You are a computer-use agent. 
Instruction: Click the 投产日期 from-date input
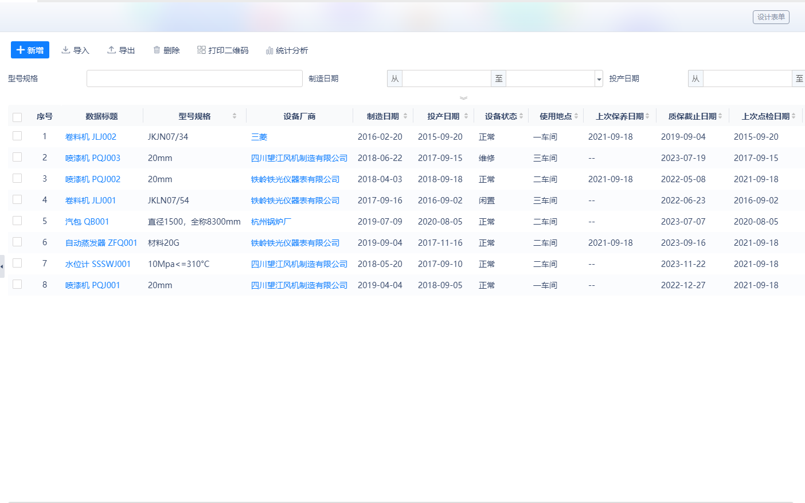click(748, 78)
